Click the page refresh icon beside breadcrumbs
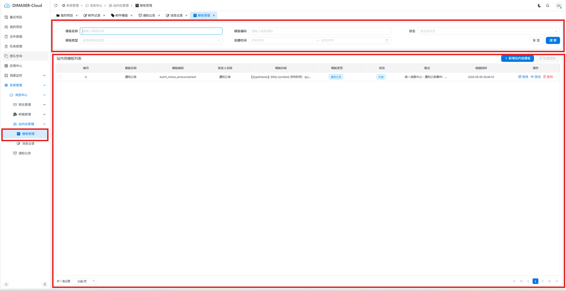This screenshot has width=566, height=291. pyautogui.click(x=56, y=6)
